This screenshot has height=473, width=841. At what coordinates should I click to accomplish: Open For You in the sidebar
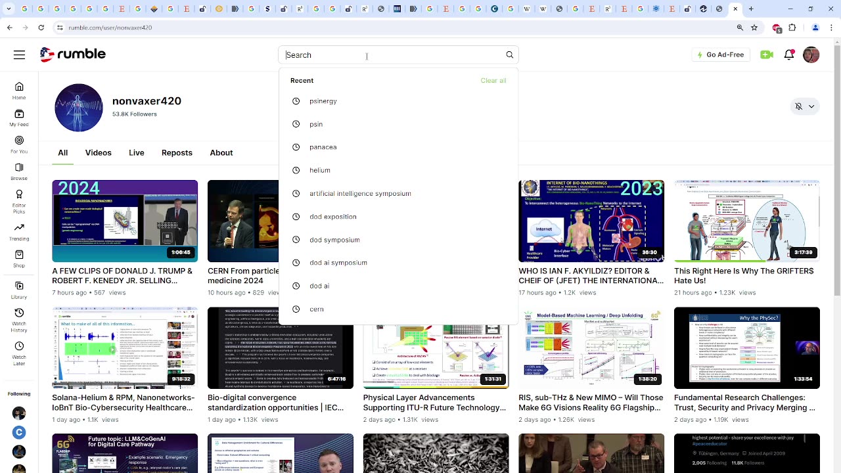[x=19, y=145]
